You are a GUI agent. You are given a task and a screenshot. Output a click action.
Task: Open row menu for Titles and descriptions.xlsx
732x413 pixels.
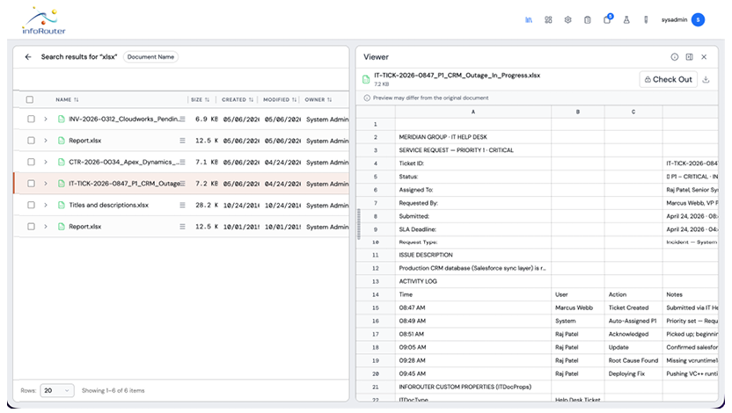[x=182, y=205]
